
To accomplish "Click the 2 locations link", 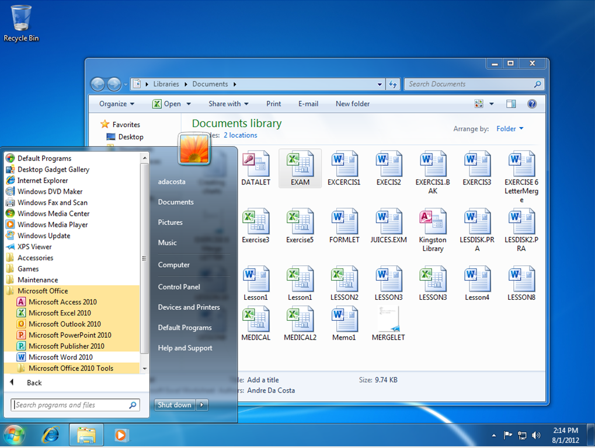I will tap(240, 135).
